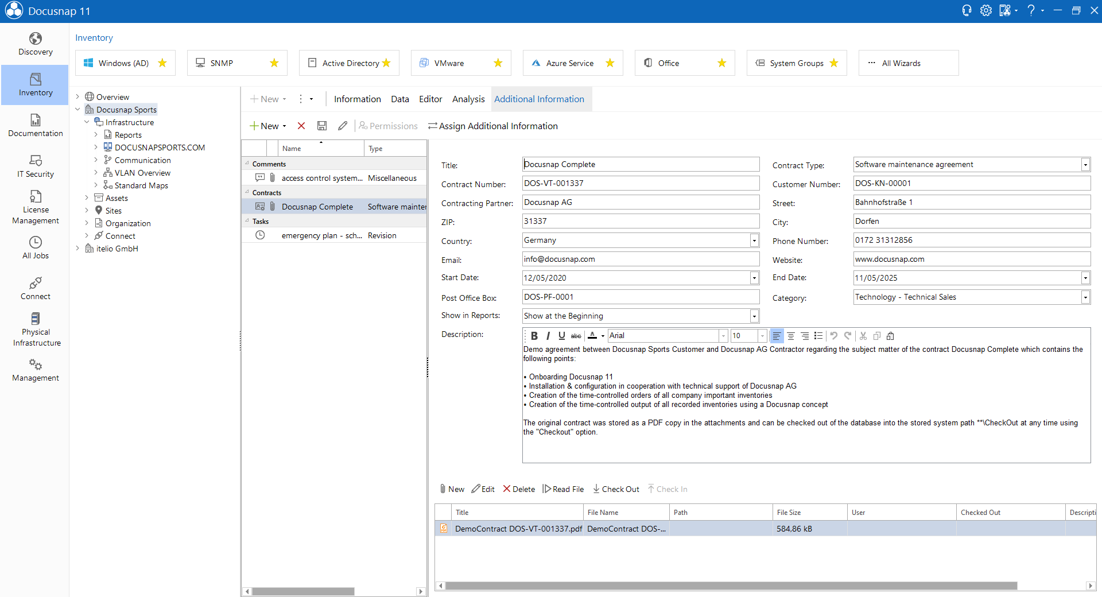Toggle favorite star on Azure Service wizard

click(610, 63)
